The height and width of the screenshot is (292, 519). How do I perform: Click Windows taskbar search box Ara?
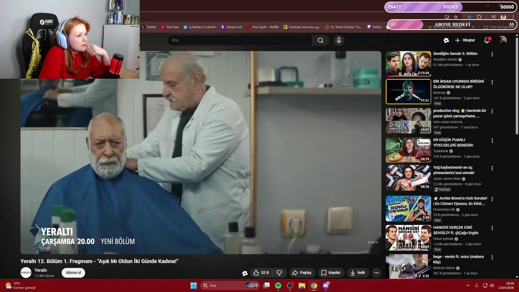(230, 286)
